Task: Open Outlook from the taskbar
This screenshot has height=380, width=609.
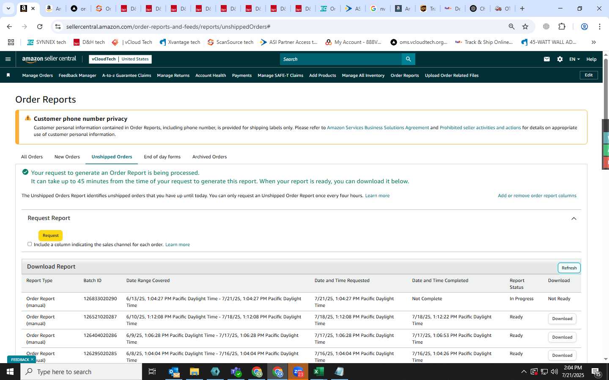Action: tap(174, 372)
